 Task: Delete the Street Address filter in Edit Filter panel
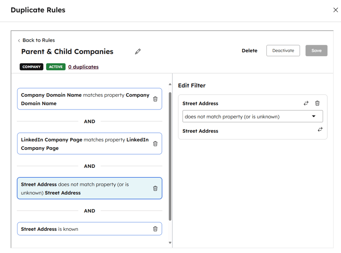pyautogui.click(x=318, y=103)
